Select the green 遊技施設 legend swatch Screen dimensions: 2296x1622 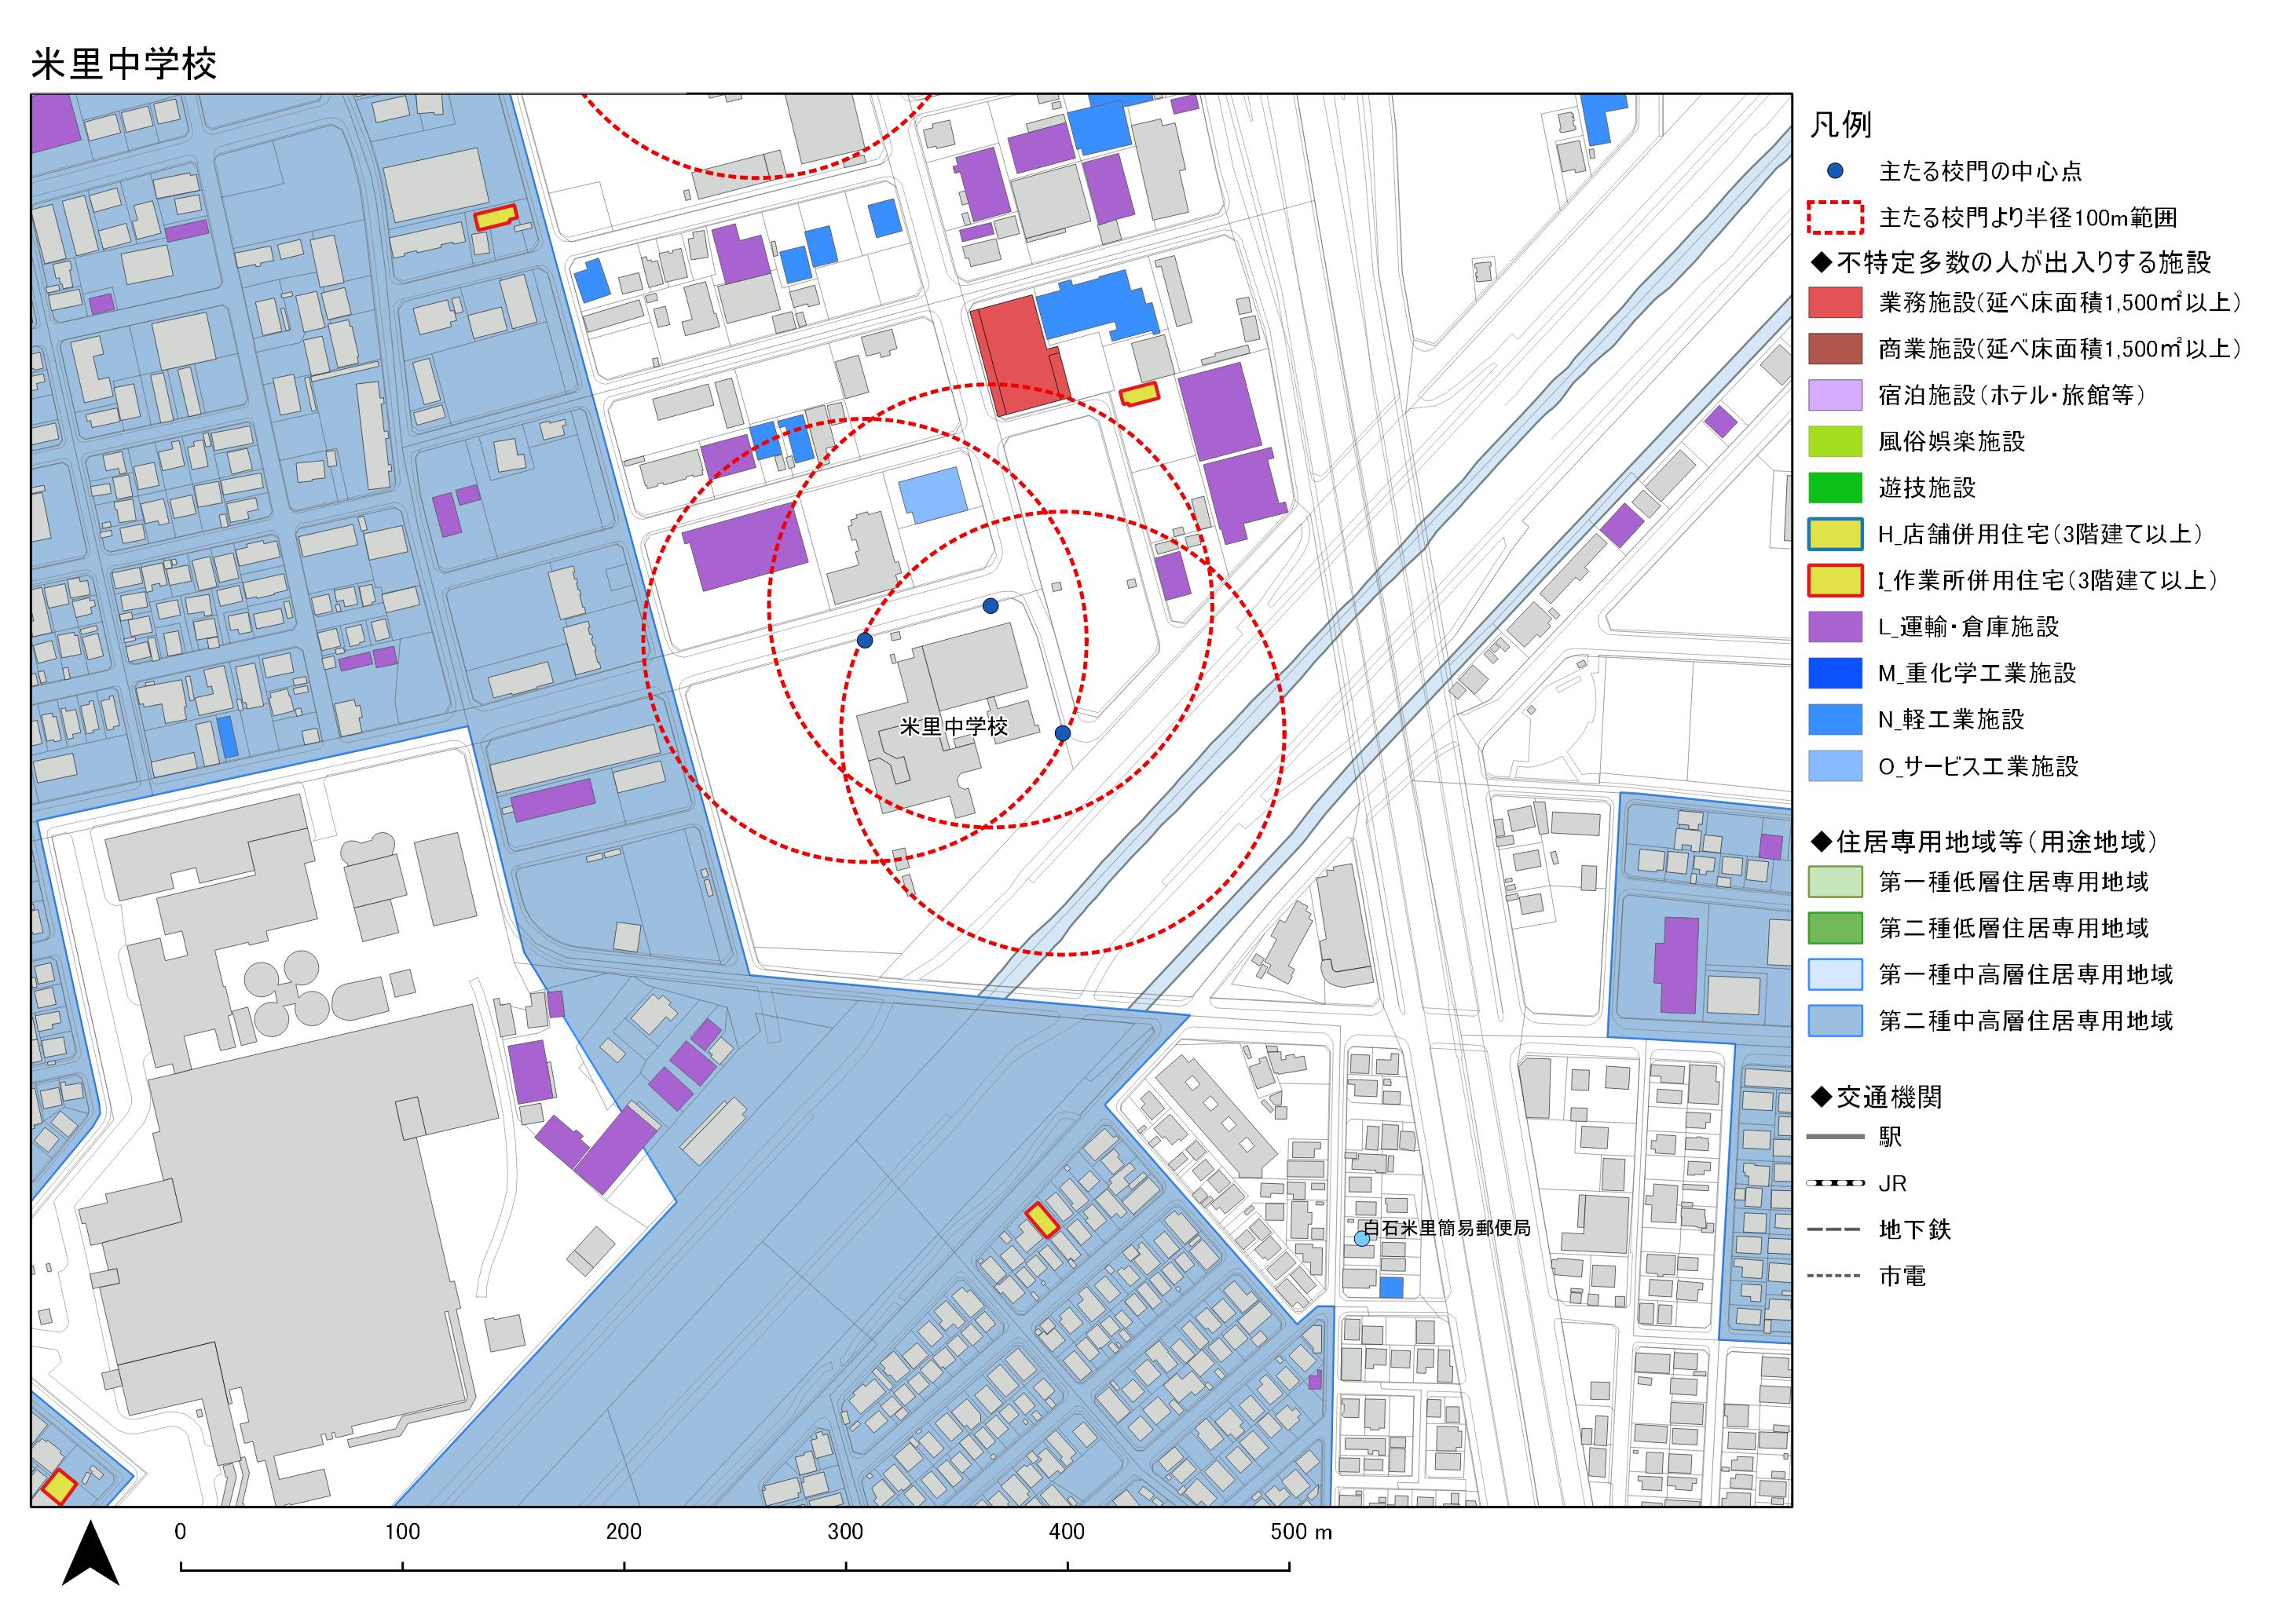[1835, 488]
